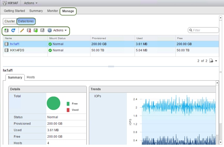This screenshot has height=147, width=224.
Task: Click the gear icon beside toolbar Actions
Action: pos(49,30)
